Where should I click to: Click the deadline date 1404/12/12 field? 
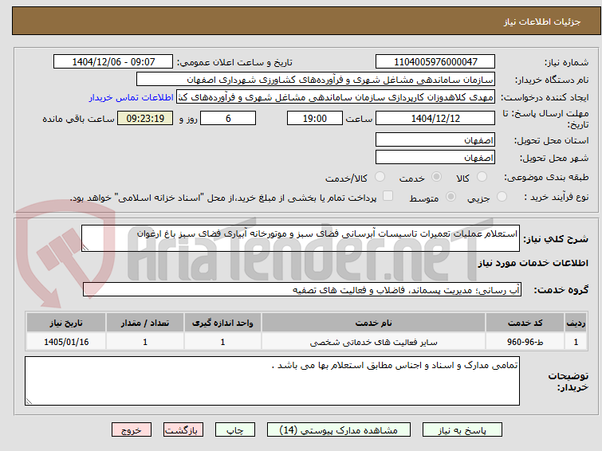pos(435,118)
